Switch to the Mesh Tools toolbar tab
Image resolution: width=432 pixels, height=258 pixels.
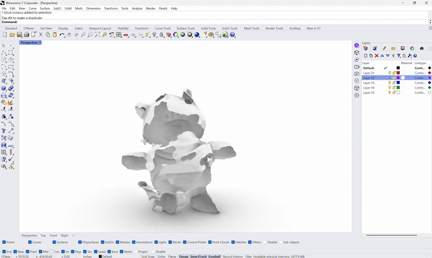point(252,28)
